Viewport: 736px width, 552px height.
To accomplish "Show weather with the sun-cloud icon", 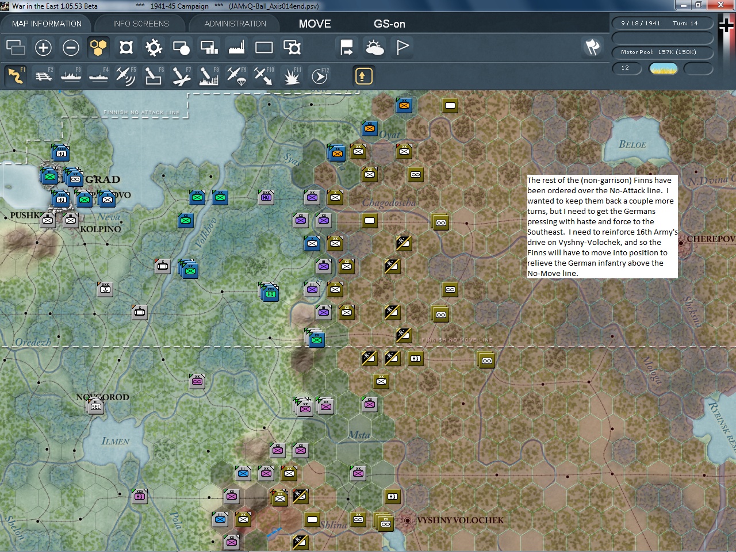I will pos(374,47).
